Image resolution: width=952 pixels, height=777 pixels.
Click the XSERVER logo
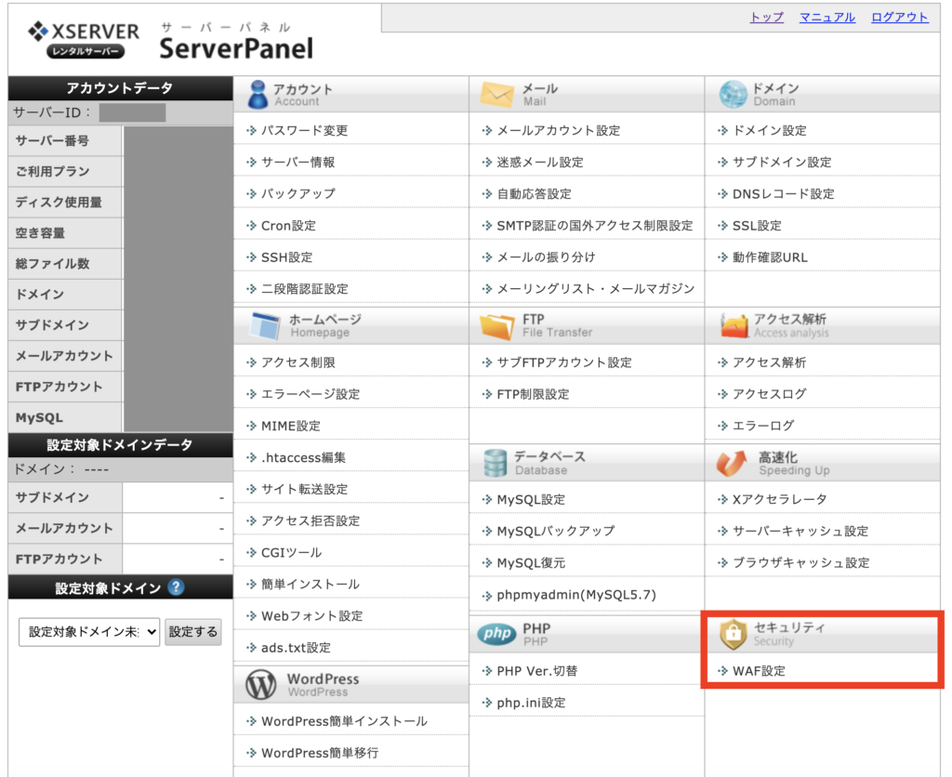tap(84, 39)
